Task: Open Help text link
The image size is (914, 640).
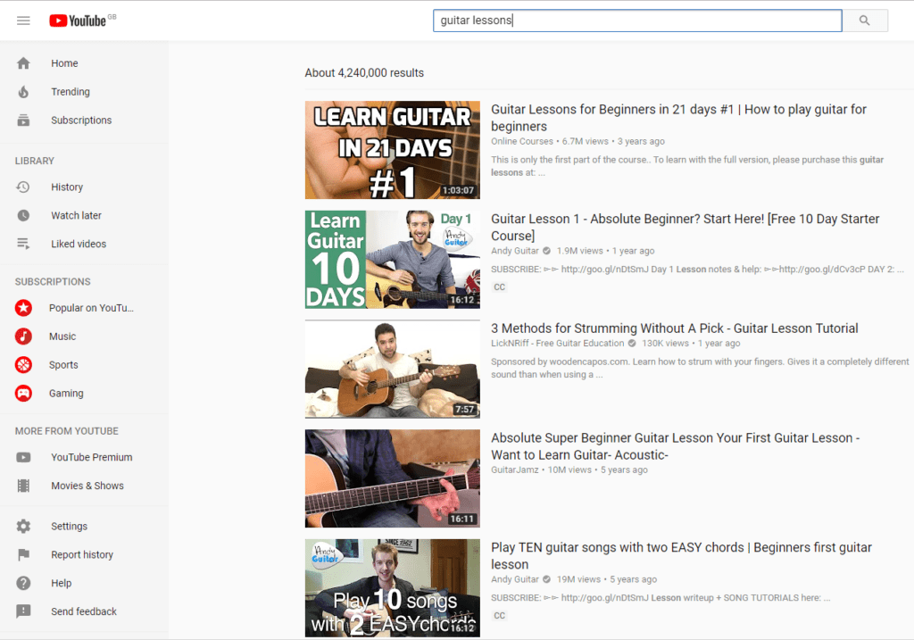Action: [x=62, y=583]
